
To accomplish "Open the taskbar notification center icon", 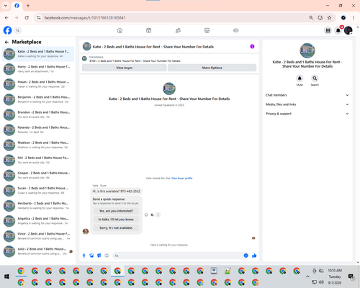I will [x=351, y=276].
